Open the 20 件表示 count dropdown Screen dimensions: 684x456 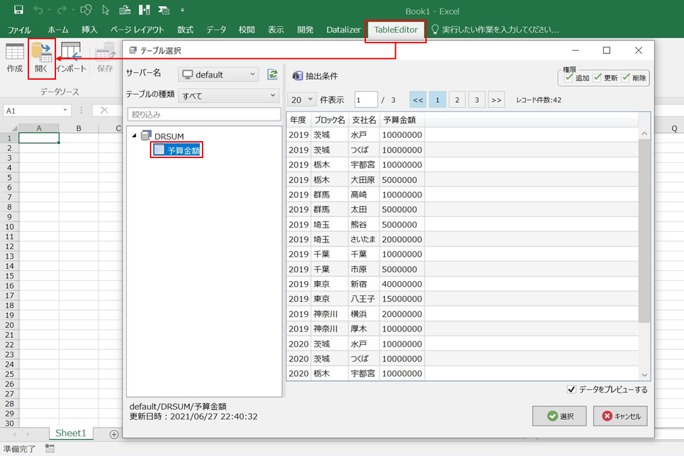[302, 100]
